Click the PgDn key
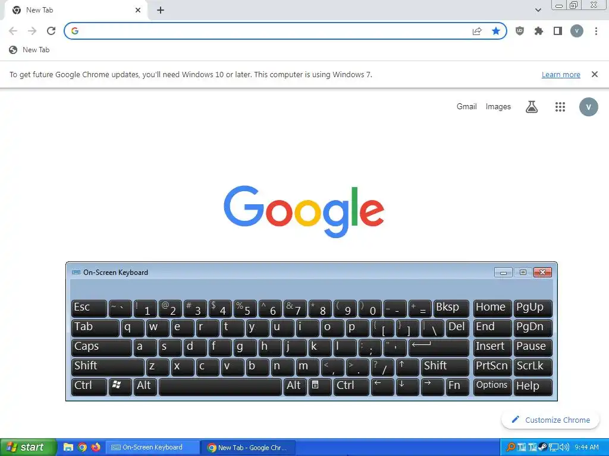Viewport: 609px width, 456px height. click(x=533, y=328)
